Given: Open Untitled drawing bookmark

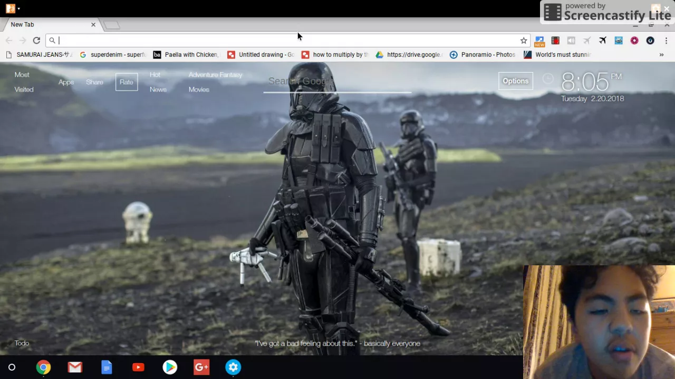Looking at the screenshot, I should 261,55.
